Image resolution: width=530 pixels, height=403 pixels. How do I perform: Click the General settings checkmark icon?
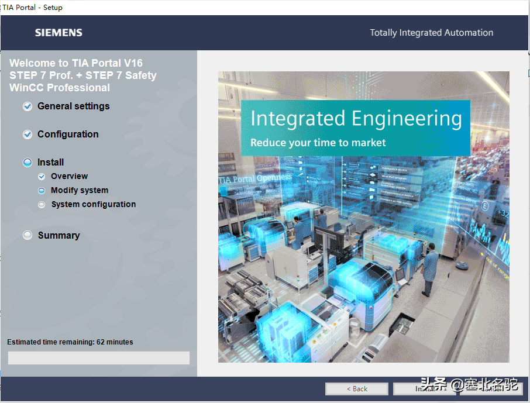click(27, 106)
